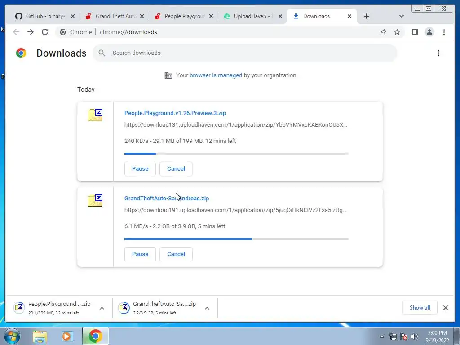Click the Chrome logo beside Downloads title
The width and height of the screenshot is (460, 345).
pyautogui.click(x=21, y=53)
